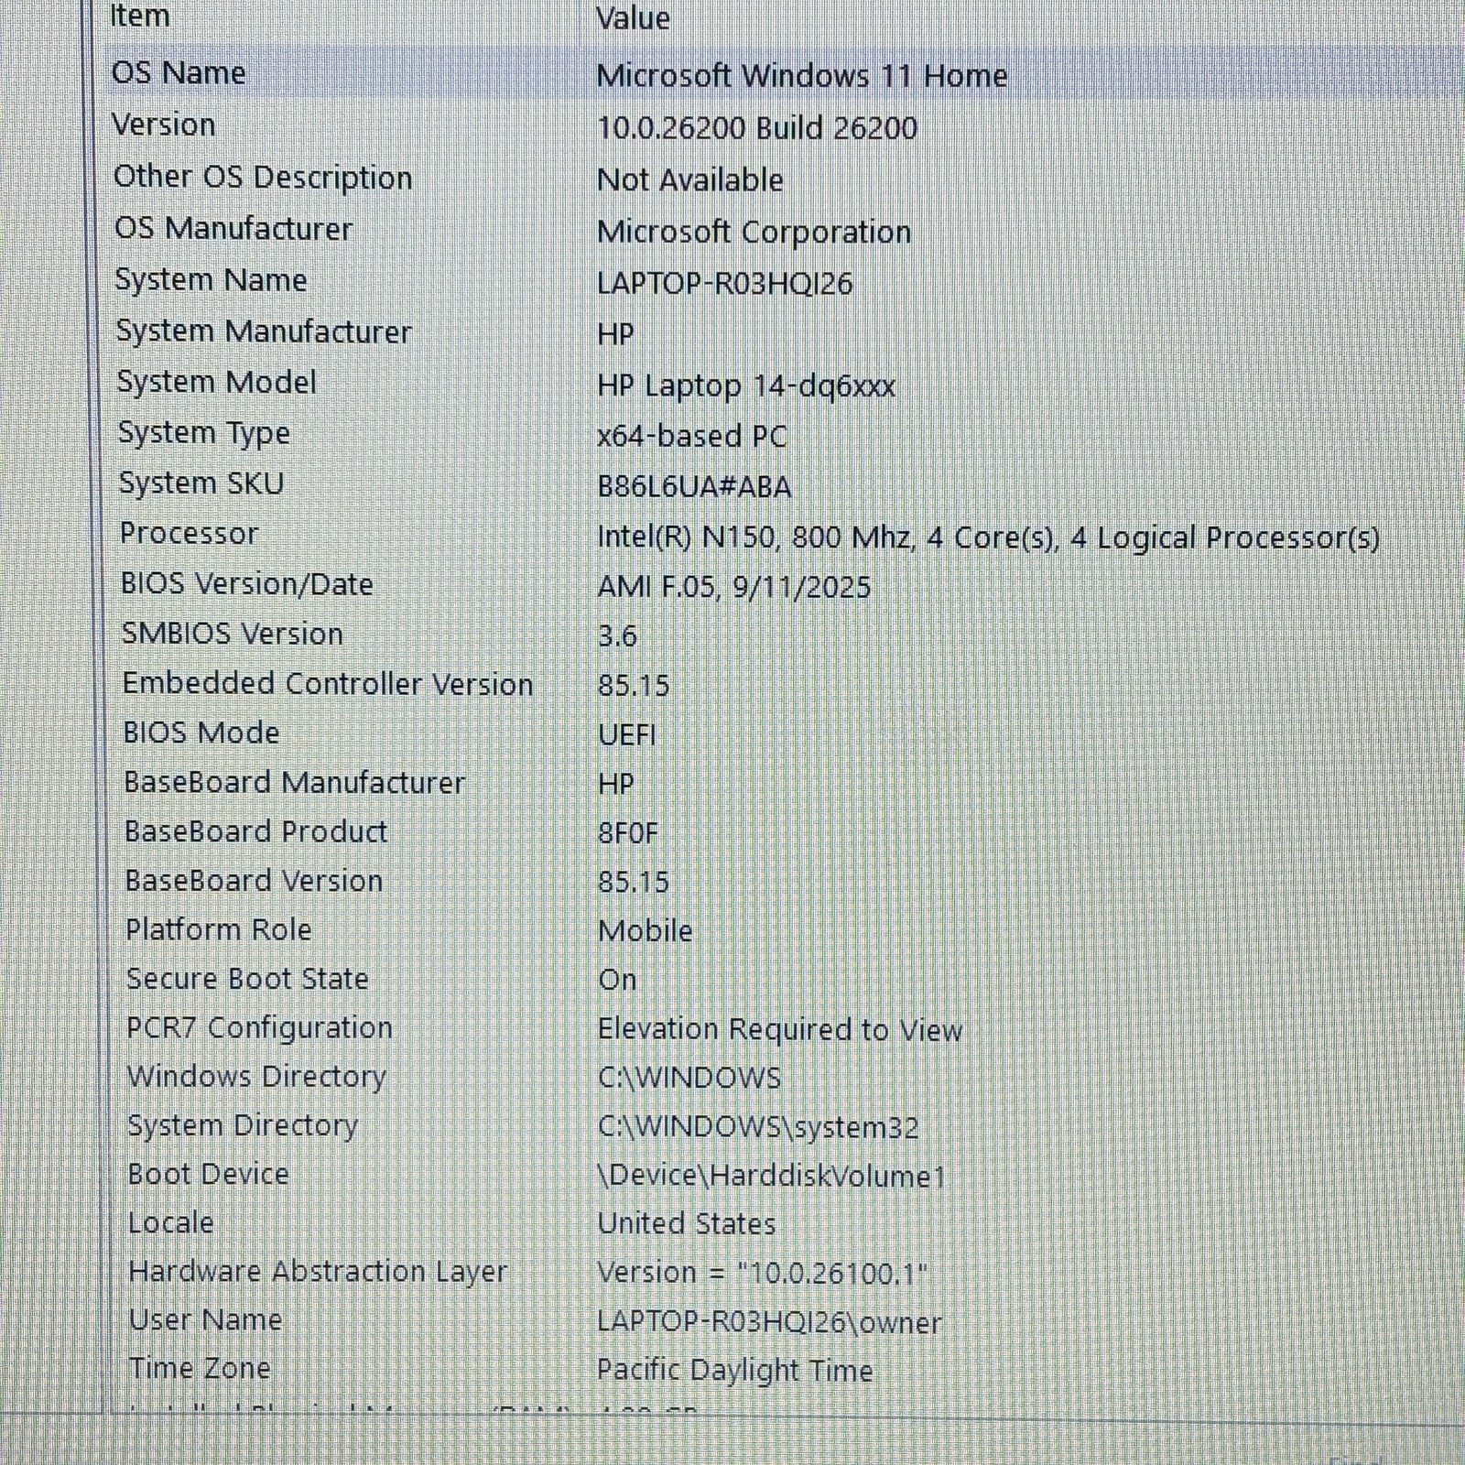Click the value 'AMI F.05, 9/11/2025'

pos(734,586)
